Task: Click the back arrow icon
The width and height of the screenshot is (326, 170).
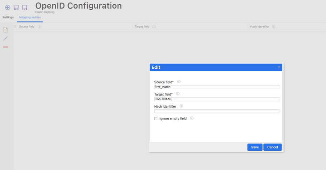Action: [8, 7]
